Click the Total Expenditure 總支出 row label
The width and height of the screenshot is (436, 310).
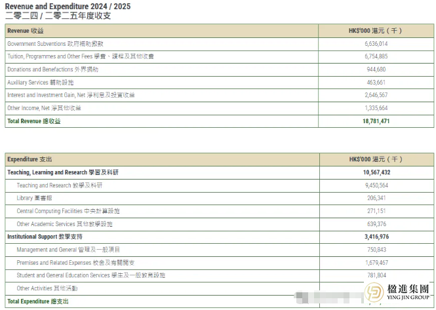37,301
